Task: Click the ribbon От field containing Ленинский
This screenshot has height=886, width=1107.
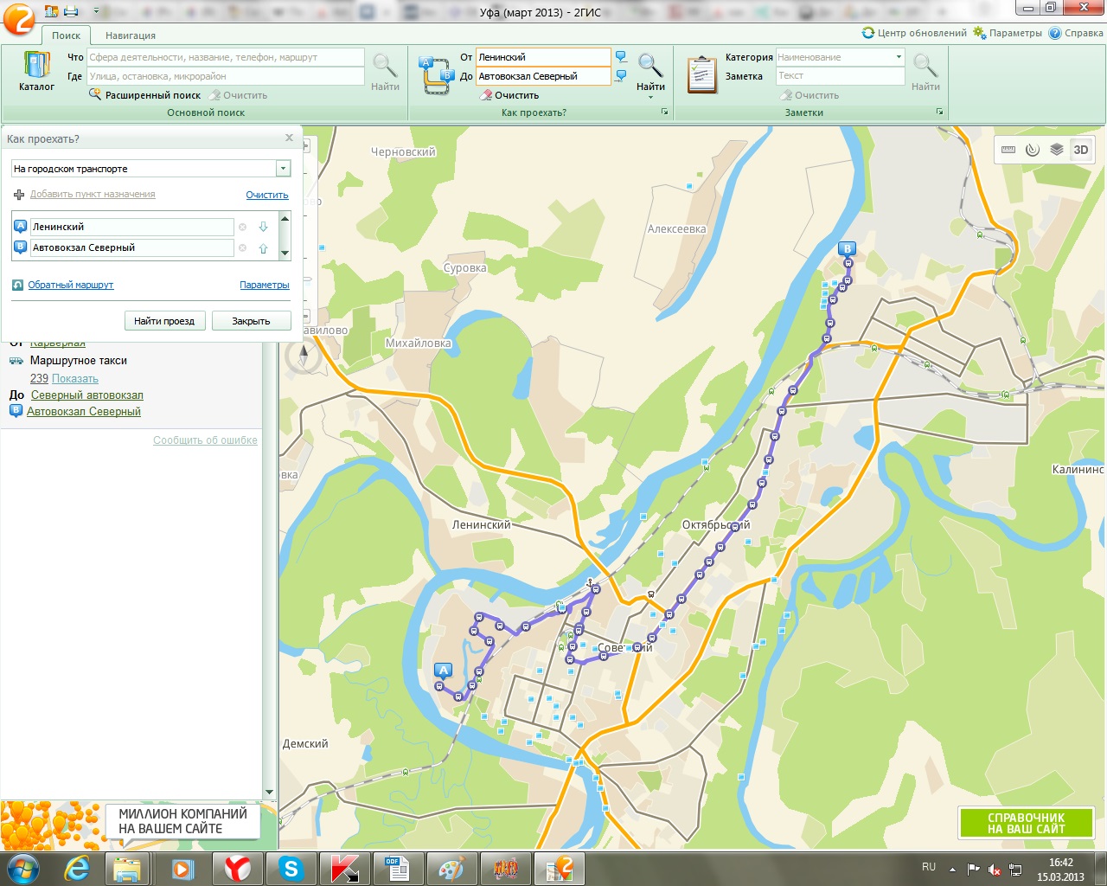Action: 543,57
